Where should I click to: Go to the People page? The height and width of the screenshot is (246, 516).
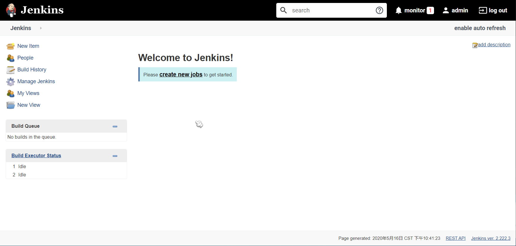point(25,58)
